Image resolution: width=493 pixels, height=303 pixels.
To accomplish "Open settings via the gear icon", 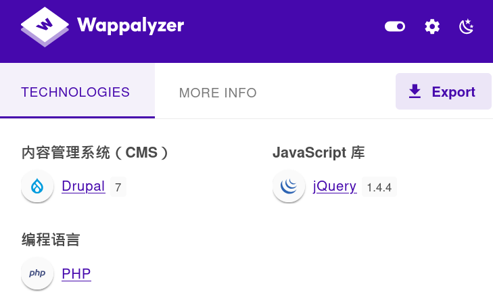I will click(x=432, y=26).
